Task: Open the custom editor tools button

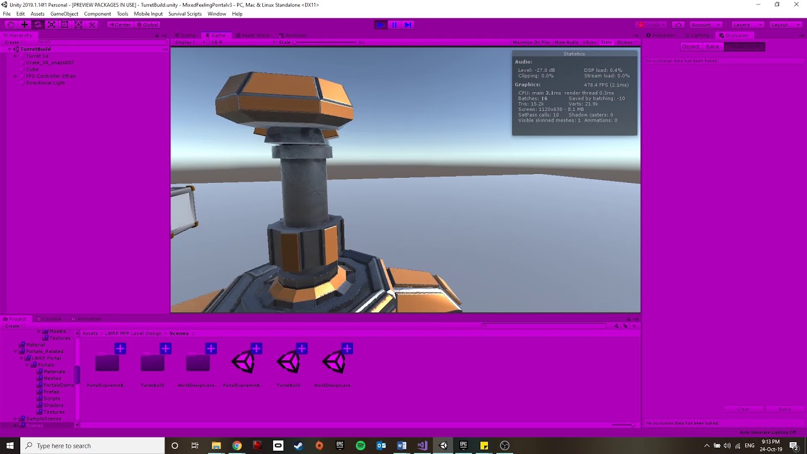Action: [92, 25]
